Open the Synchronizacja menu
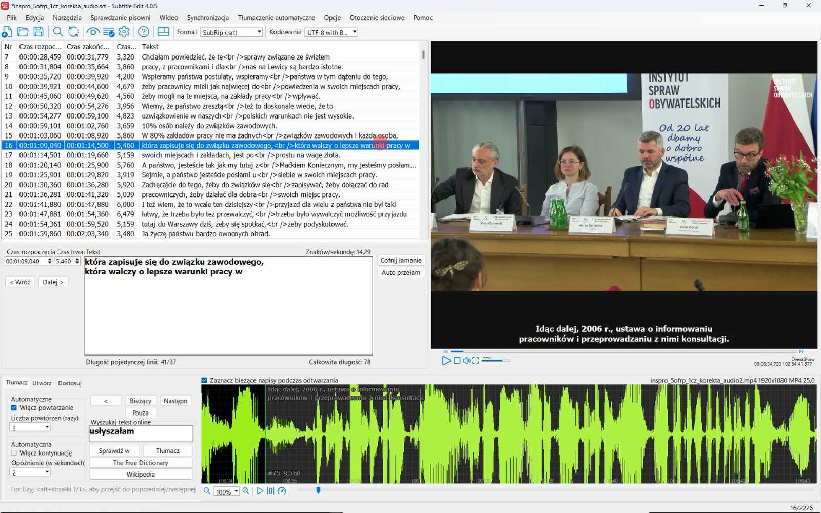The height and width of the screenshot is (513, 821). point(208,17)
